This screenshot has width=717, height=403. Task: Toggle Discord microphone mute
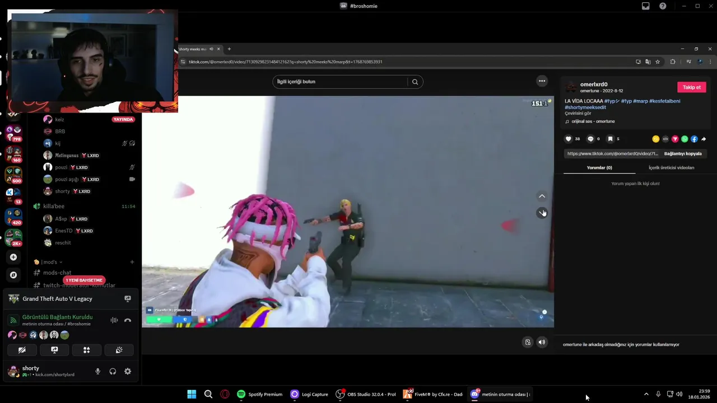(97, 371)
